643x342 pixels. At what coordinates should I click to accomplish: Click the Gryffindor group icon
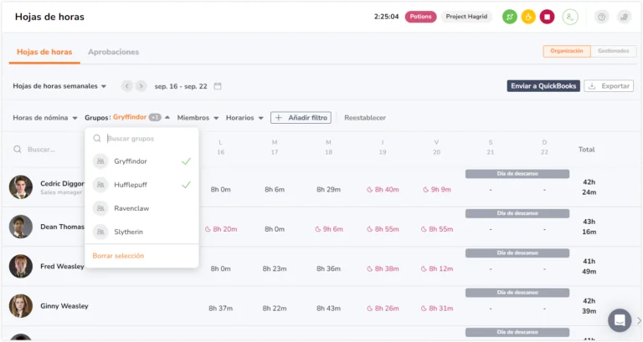pyautogui.click(x=100, y=161)
